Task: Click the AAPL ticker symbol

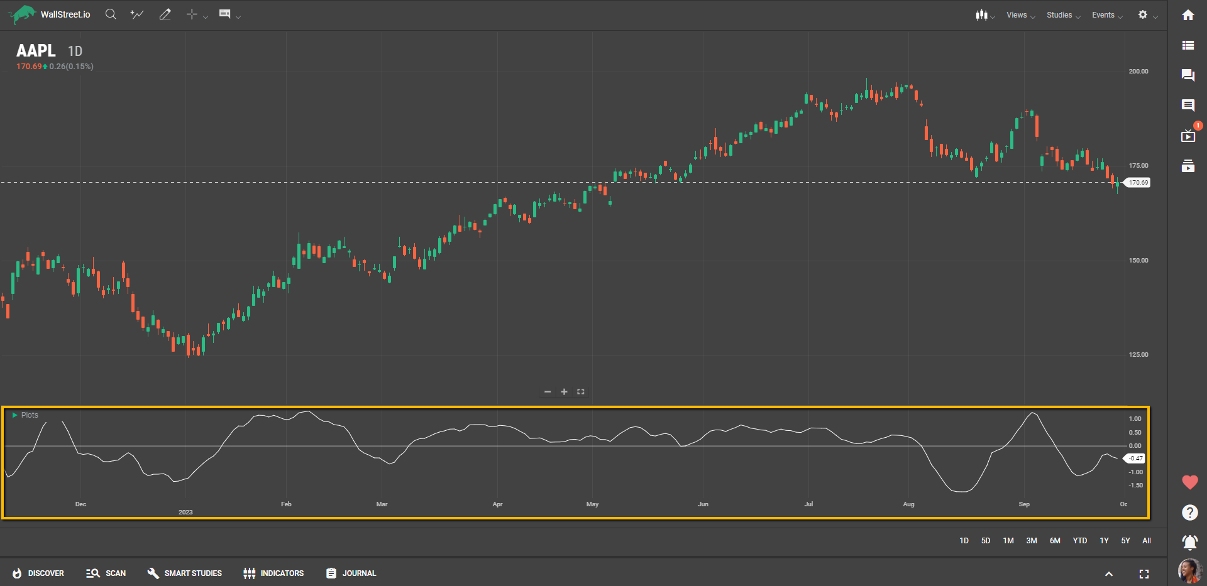Action: pos(36,51)
